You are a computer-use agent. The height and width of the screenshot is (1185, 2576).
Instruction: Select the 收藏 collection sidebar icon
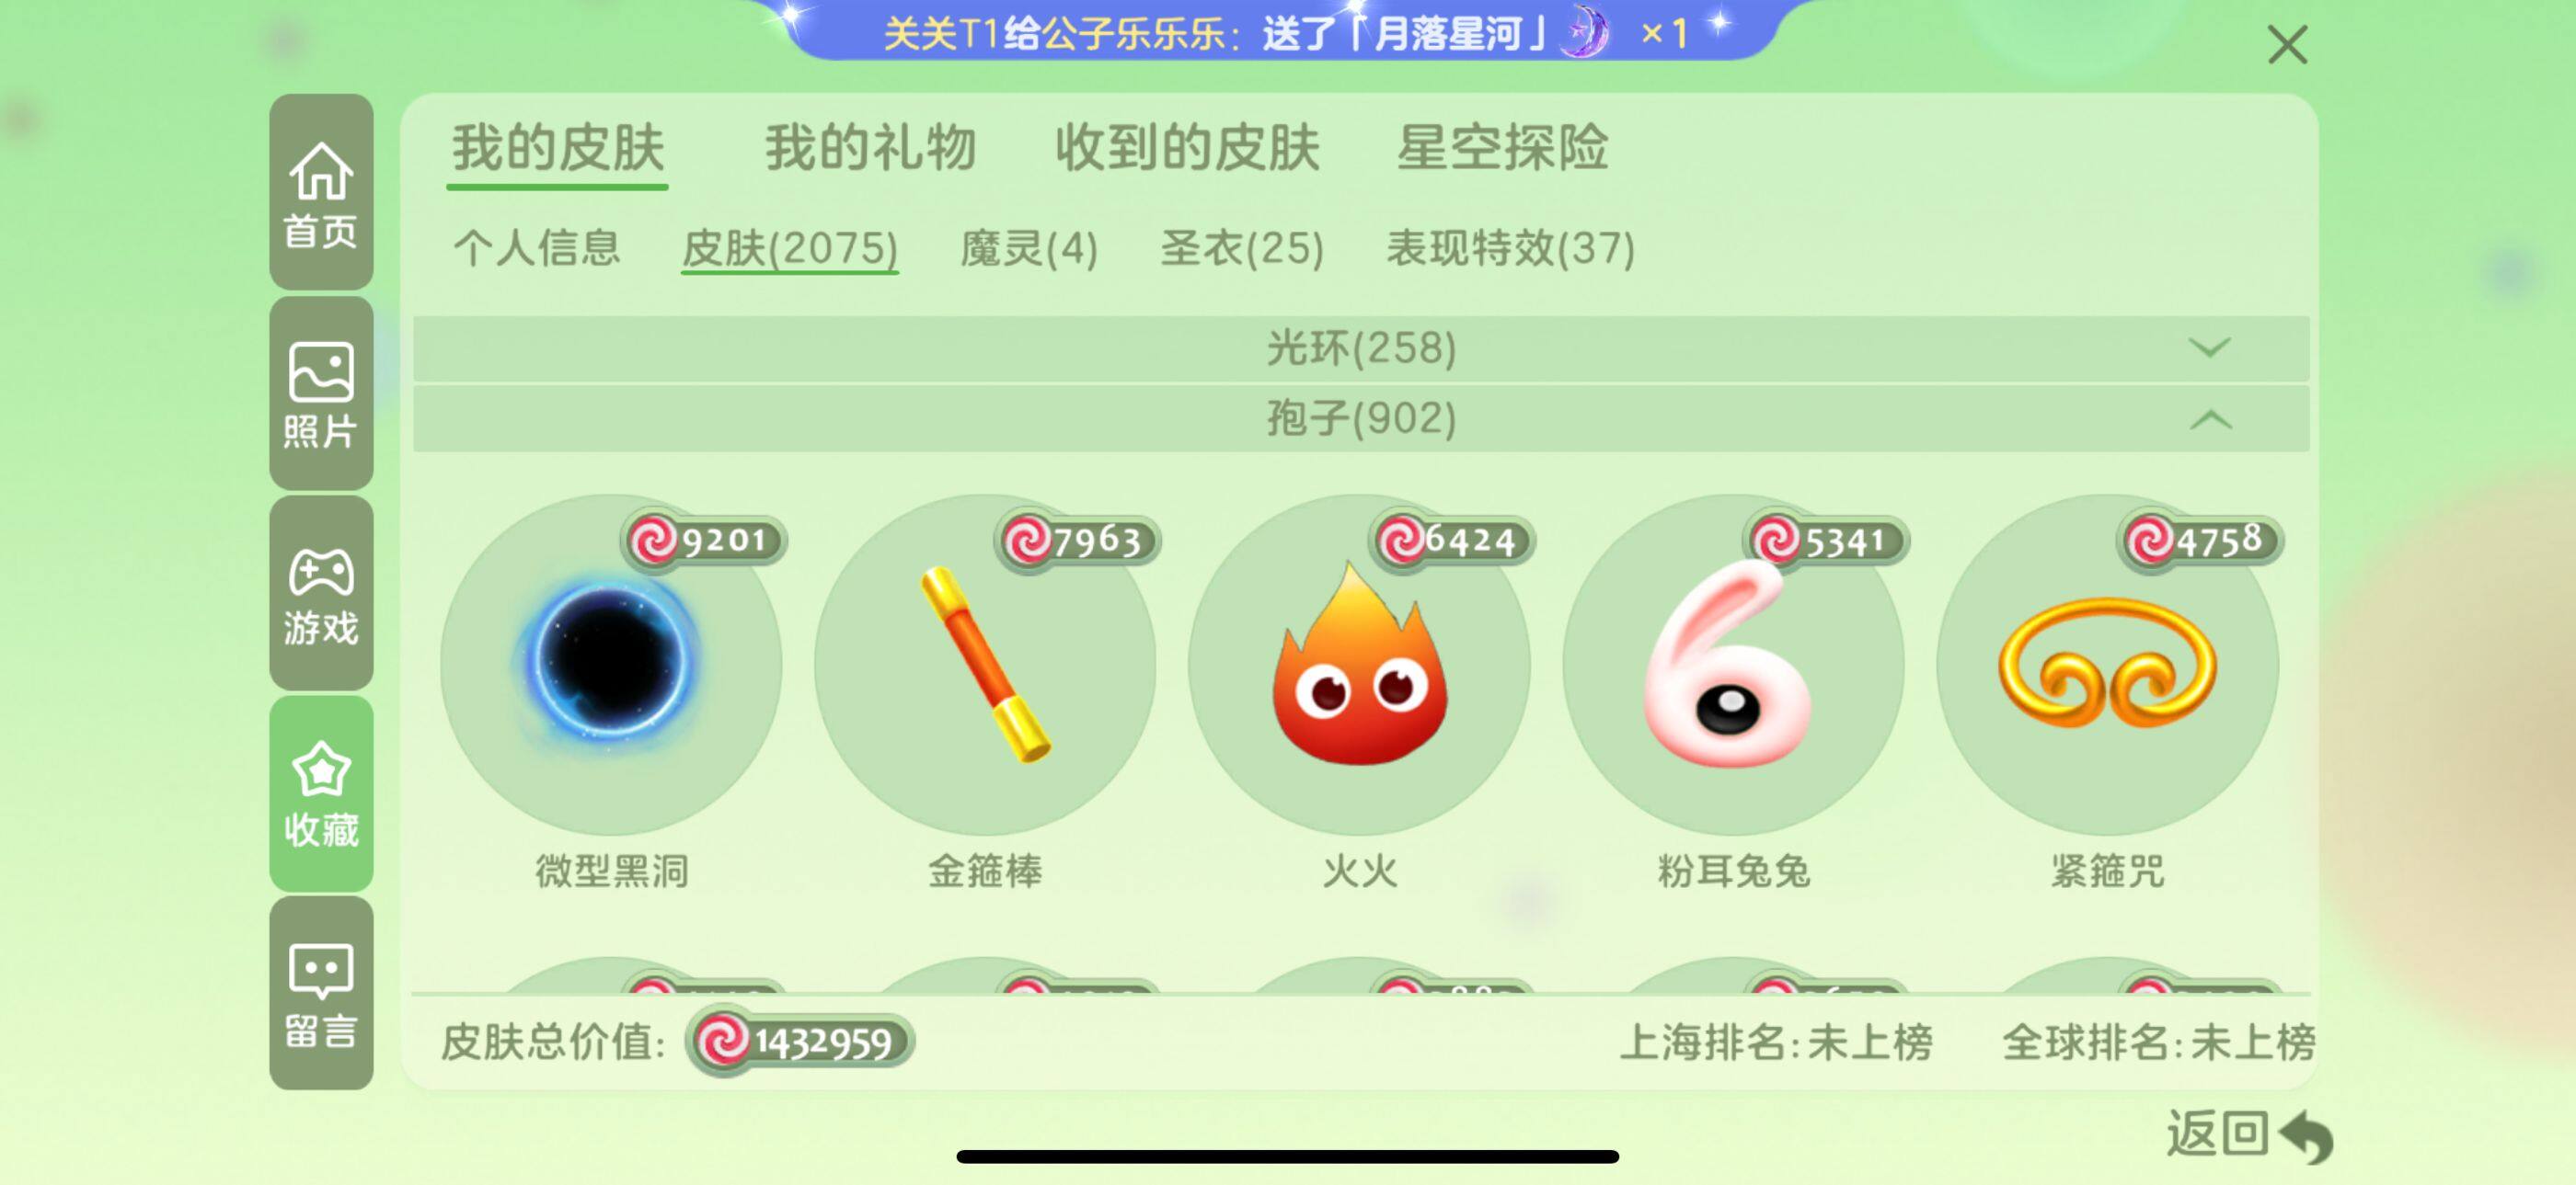[x=321, y=793]
